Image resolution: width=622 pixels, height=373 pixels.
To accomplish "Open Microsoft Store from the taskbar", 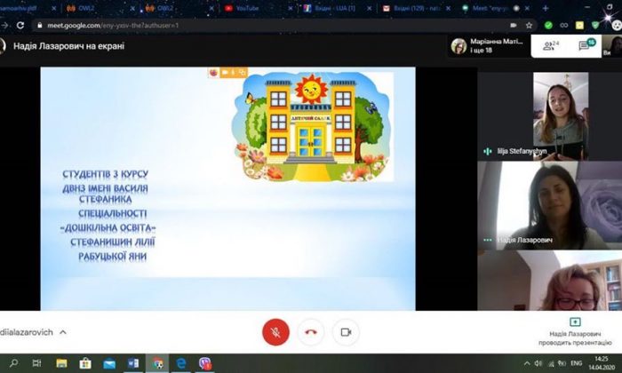I will 86,363.
